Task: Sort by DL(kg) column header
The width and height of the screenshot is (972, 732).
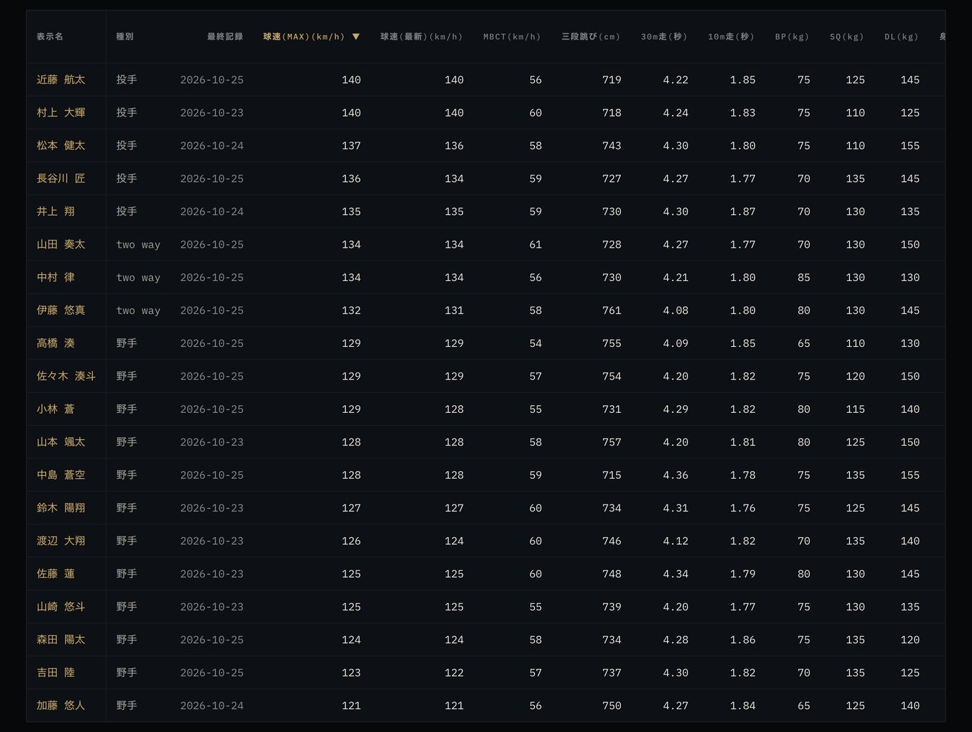Action: (x=901, y=37)
